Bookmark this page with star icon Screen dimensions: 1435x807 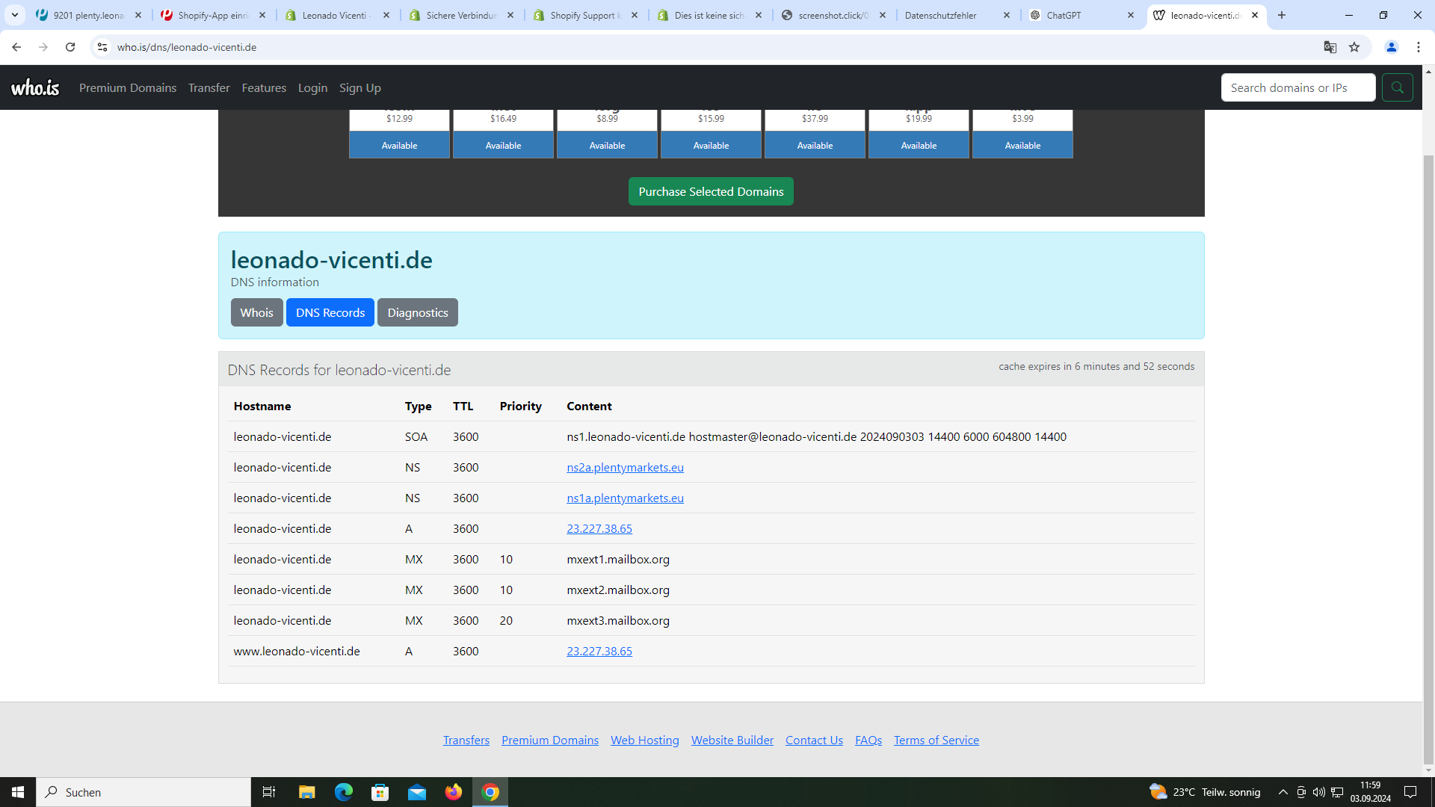click(1354, 47)
